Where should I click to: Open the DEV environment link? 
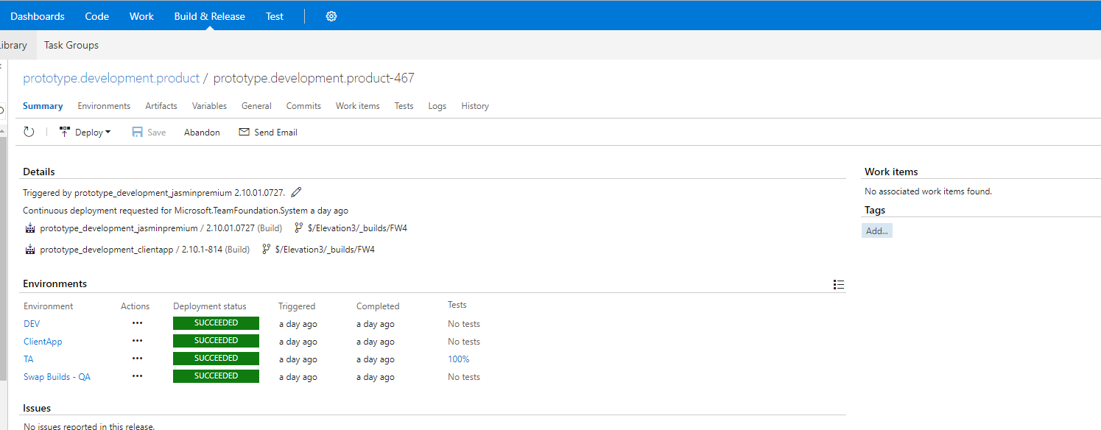(x=32, y=324)
